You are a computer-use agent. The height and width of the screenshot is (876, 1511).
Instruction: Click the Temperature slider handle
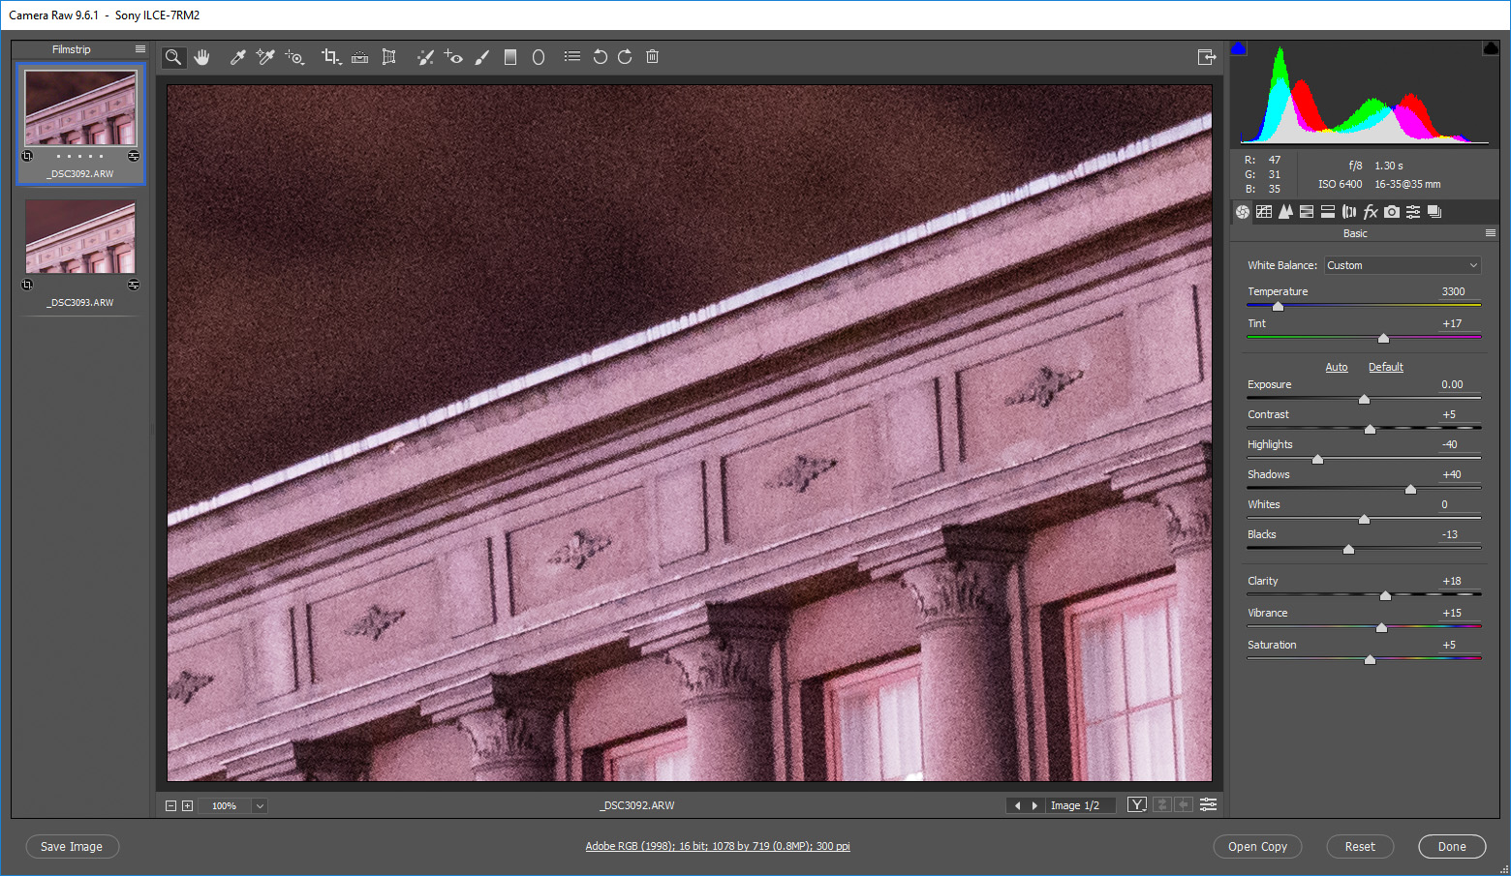pyautogui.click(x=1278, y=306)
